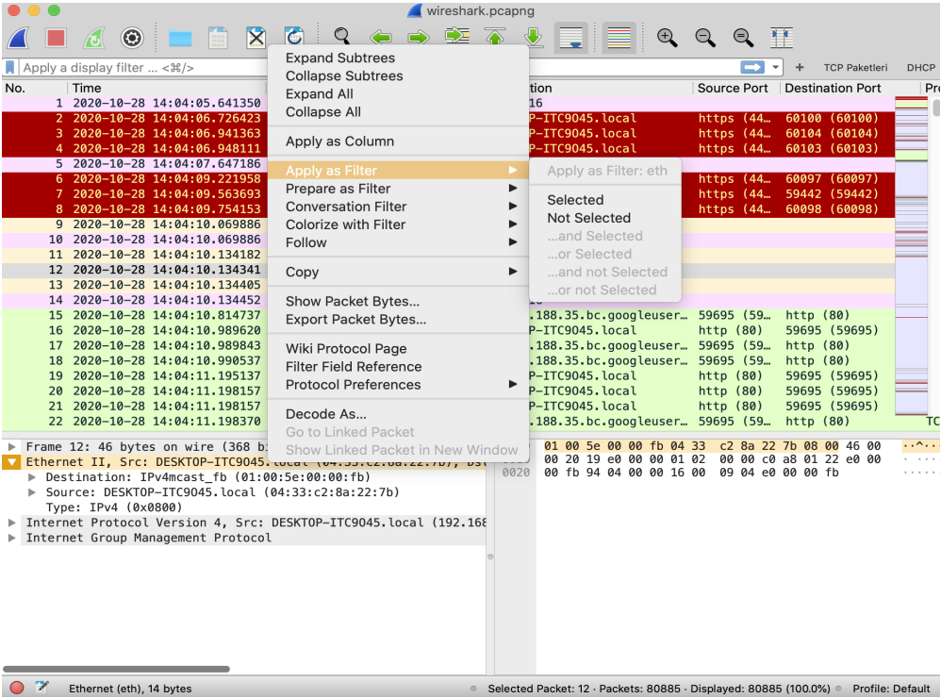Apply display filter with blue arrow button

[x=752, y=67]
